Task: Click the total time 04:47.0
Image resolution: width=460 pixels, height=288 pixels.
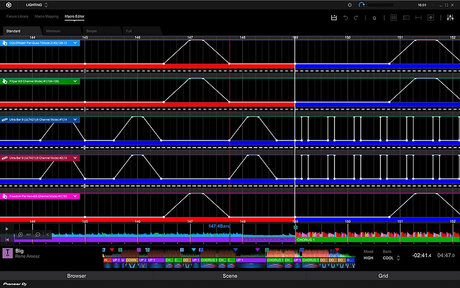Action: [x=446, y=255]
